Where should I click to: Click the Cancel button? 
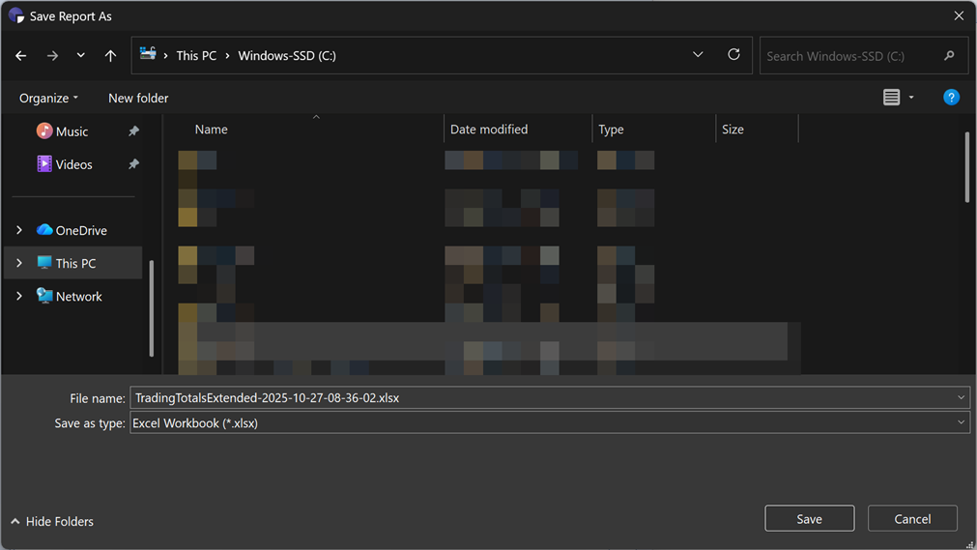[x=911, y=519]
